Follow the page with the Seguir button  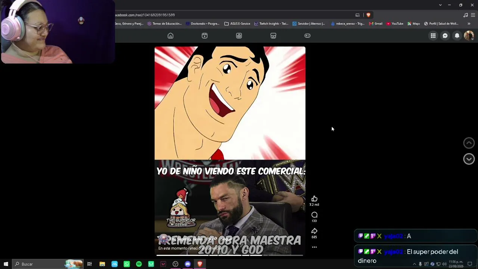coord(226,239)
